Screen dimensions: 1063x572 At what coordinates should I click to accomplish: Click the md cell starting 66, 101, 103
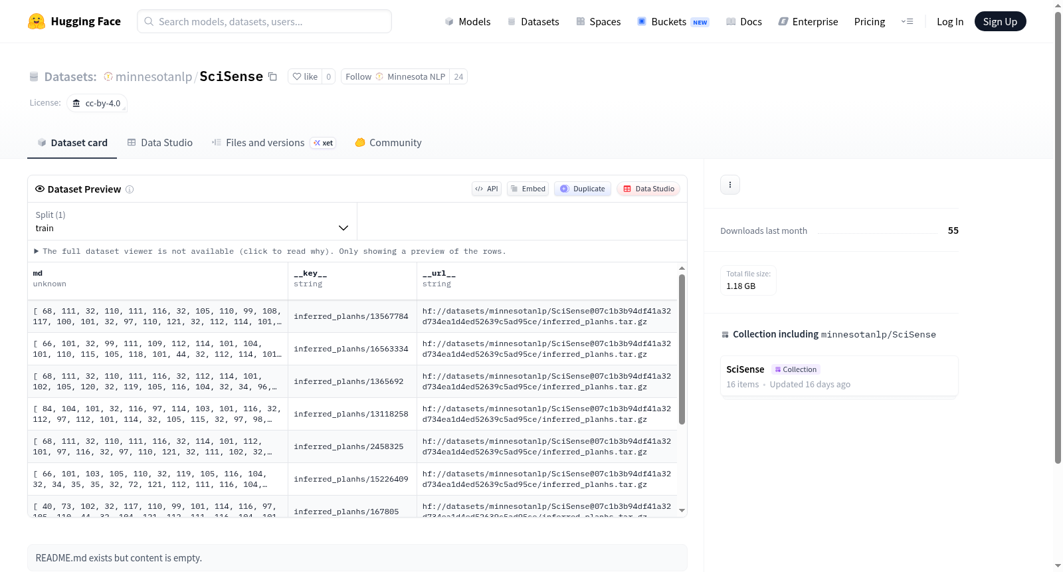coord(157,479)
